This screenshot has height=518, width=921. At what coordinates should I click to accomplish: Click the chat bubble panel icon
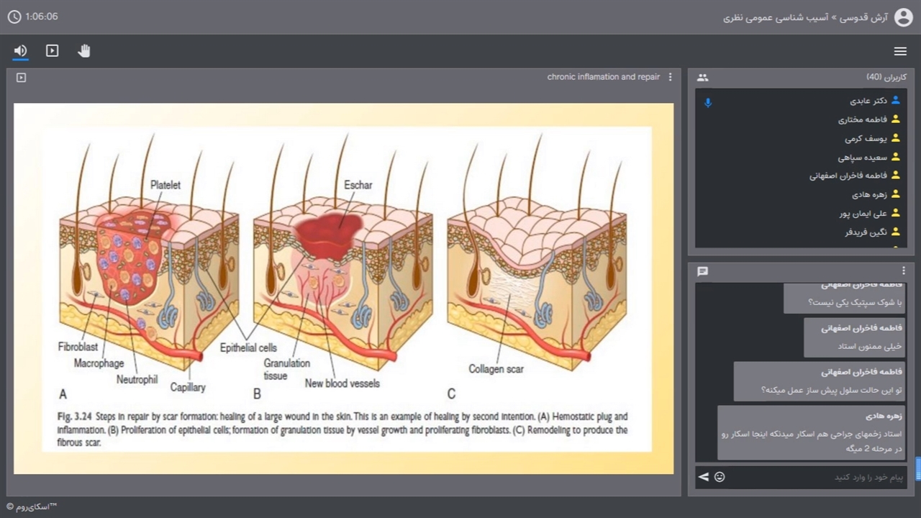(703, 271)
